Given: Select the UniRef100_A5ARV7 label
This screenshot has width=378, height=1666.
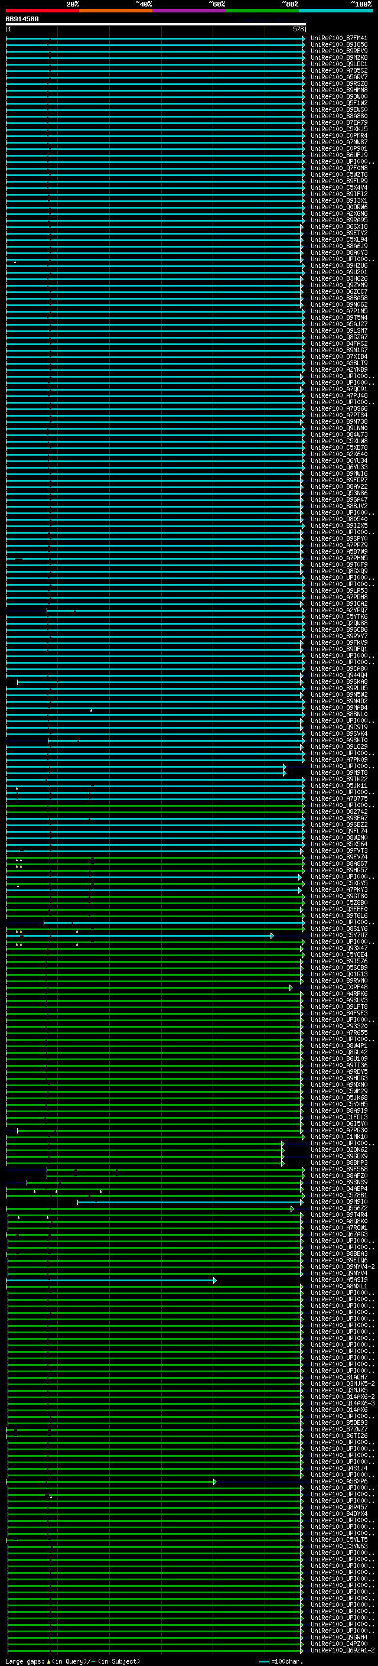Looking at the screenshot, I should click(x=338, y=77).
